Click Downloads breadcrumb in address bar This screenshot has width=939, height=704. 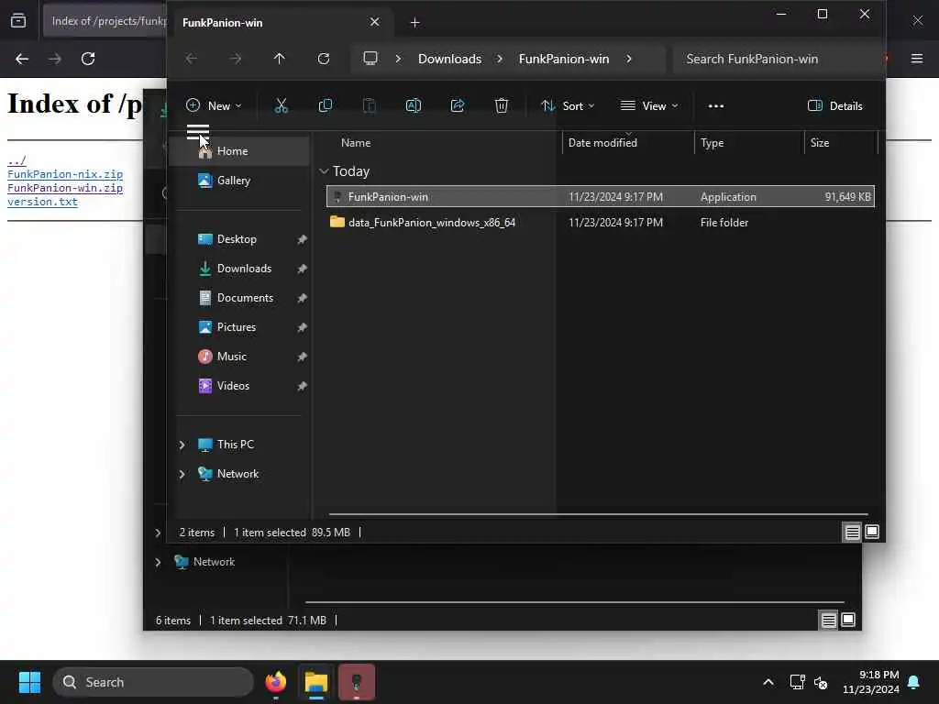[x=449, y=59]
